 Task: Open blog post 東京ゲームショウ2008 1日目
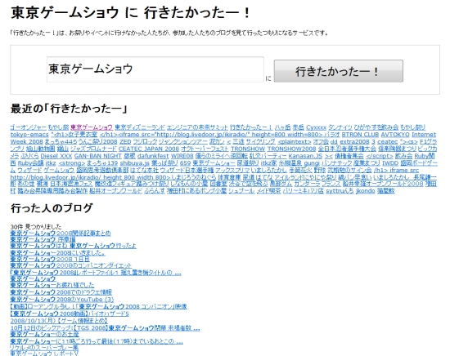point(50,259)
